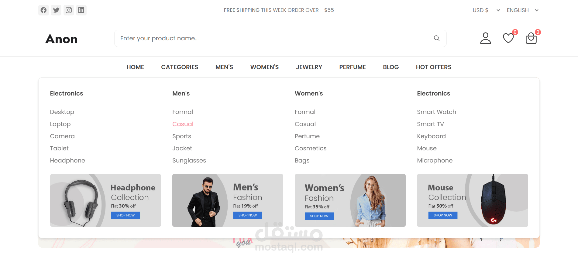Click SHOP NOW on Mouse Collection banner

click(x=443, y=215)
